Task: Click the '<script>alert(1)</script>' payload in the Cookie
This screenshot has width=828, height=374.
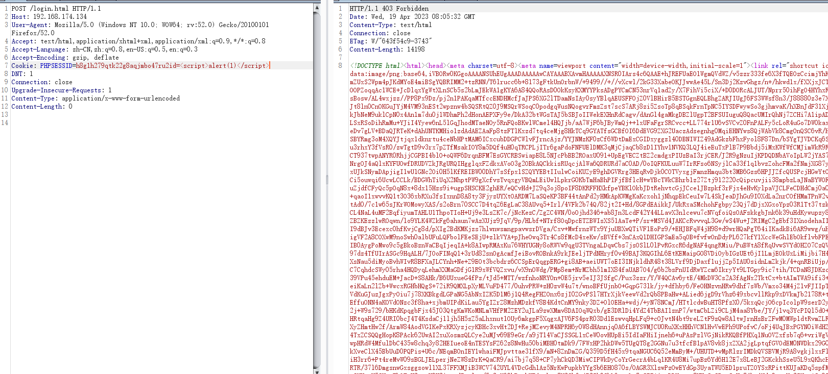Action: click(224, 65)
